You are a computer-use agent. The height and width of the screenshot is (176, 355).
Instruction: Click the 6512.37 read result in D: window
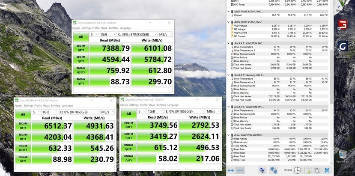52,126
